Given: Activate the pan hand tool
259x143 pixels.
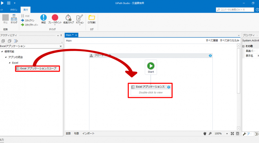Looking at the screenshot, I should (x=205, y=134).
